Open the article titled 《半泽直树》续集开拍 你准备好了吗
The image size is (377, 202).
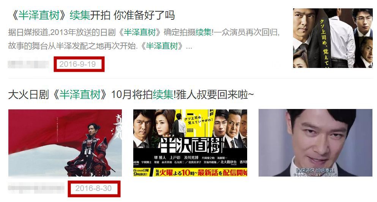91,16
